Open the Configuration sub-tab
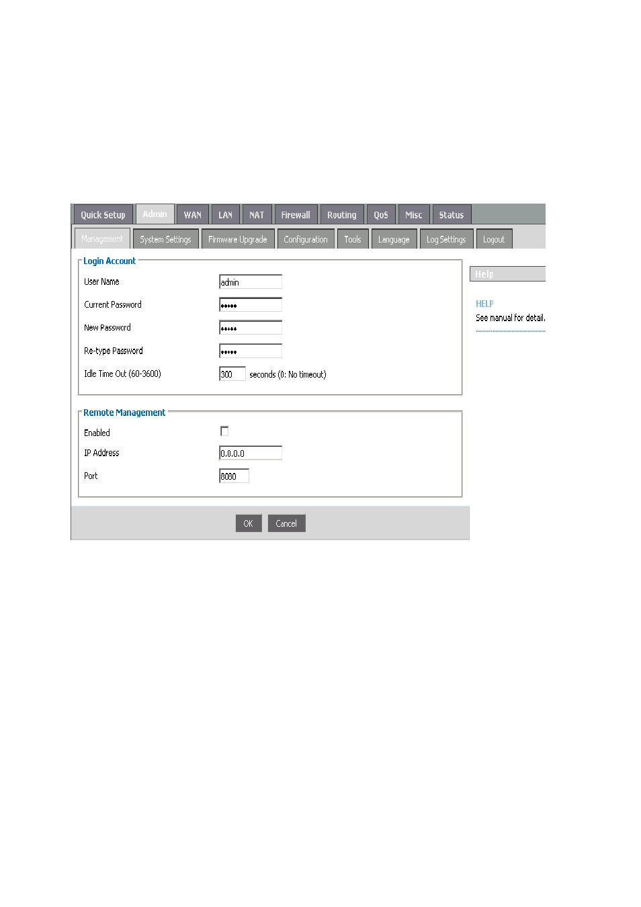Viewport: 641px width, 907px height. tap(306, 239)
